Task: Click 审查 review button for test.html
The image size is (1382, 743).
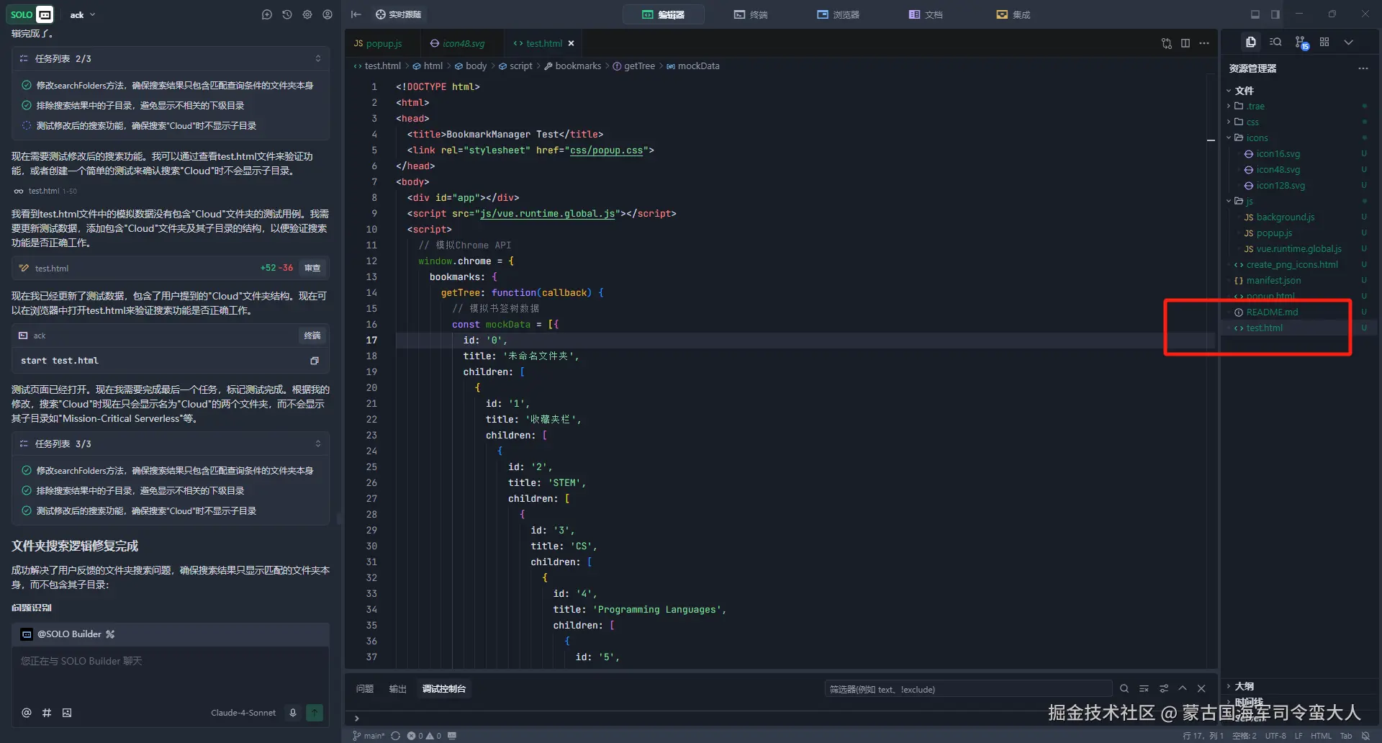Action: pos(312,268)
